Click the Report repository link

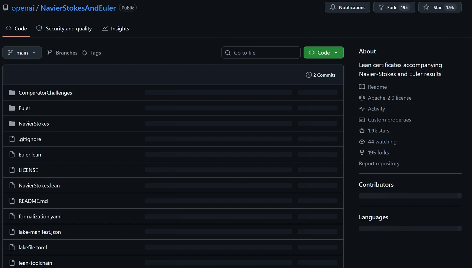coord(379,163)
